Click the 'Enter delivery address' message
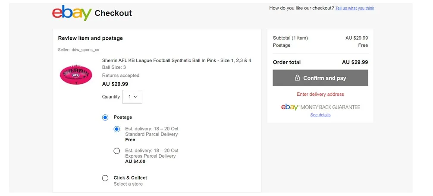The image size is (433, 196). coord(320,94)
